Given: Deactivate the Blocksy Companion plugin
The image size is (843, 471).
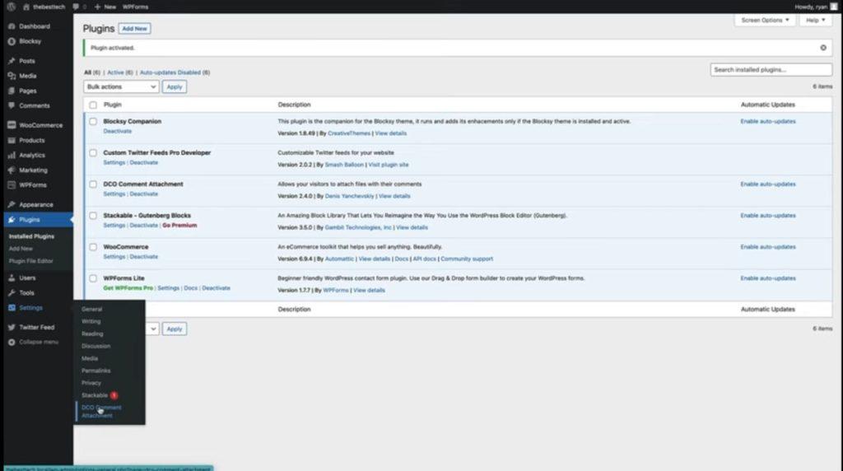Looking at the screenshot, I should click(117, 131).
